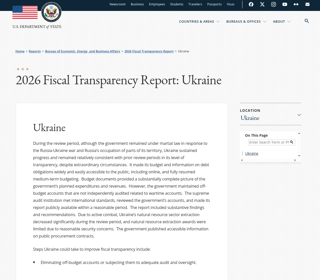Click the On This Page scroll up arrow
Image resolution: width=320 pixels, height=280 pixels.
(x=299, y=133)
